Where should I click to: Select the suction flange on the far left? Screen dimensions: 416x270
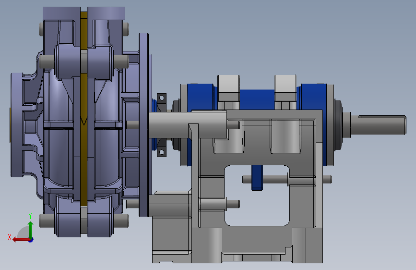(16, 125)
